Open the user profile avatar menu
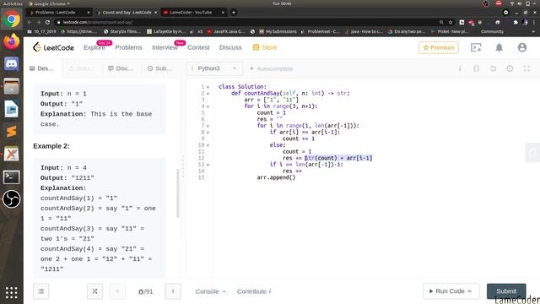 click(522, 47)
